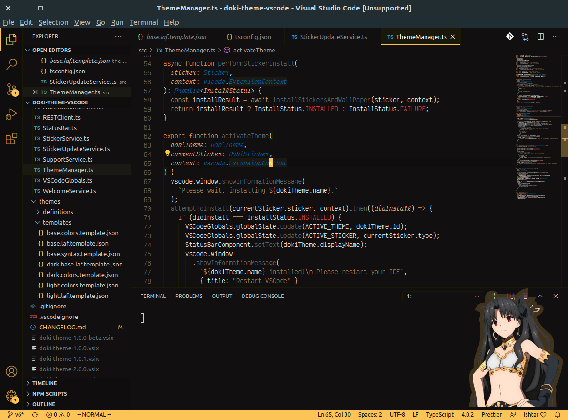Viewport: 568px width, 420px height.
Task: Split the terminal panel
Action: (x=510, y=296)
